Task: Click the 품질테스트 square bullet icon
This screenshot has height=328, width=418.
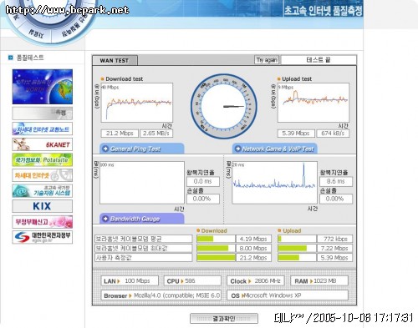Action: coord(10,58)
